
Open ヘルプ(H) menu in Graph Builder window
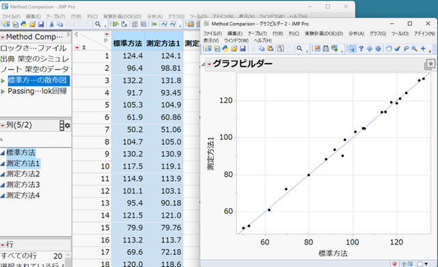click(x=263, y=41)
